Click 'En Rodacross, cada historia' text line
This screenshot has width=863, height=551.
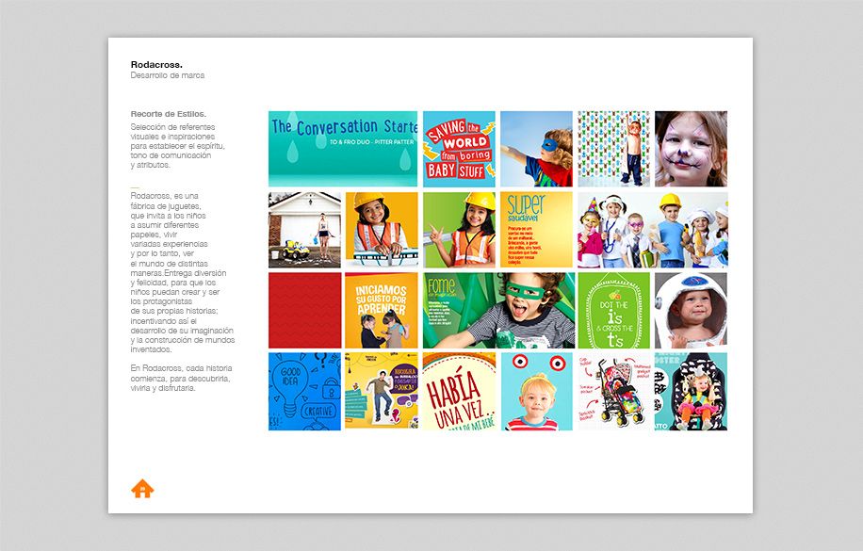(x=181, y=368)
